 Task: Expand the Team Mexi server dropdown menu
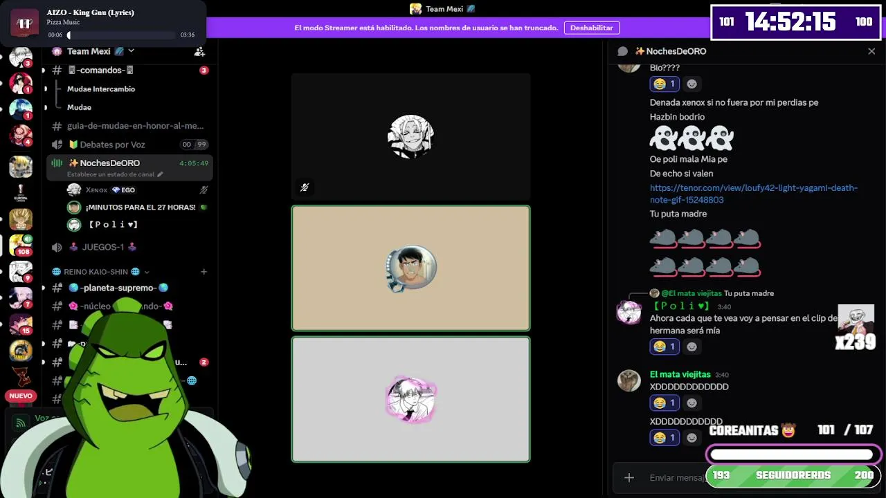[131, 51]
